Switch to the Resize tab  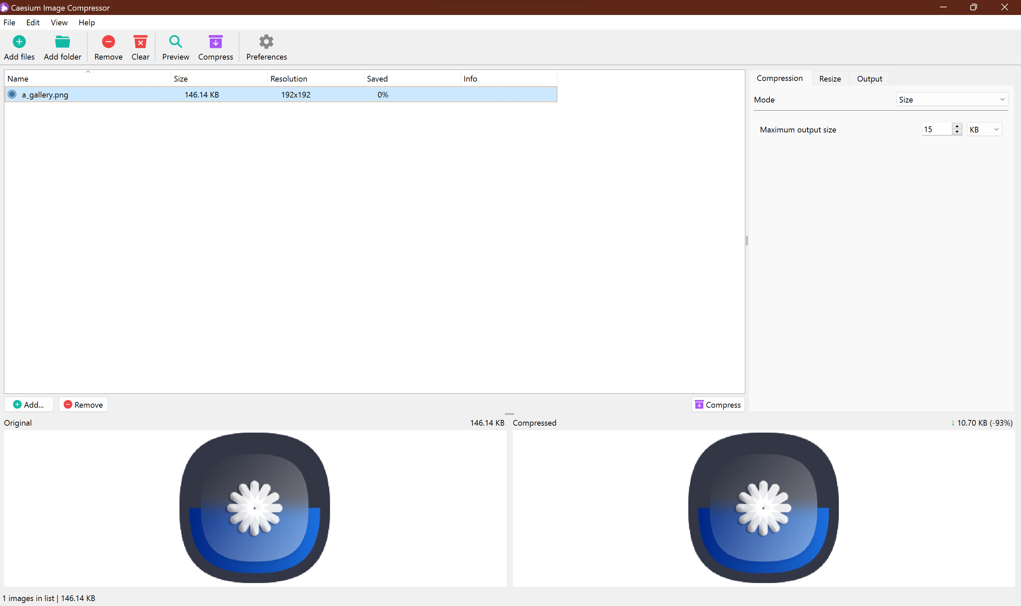pos(830,79)
